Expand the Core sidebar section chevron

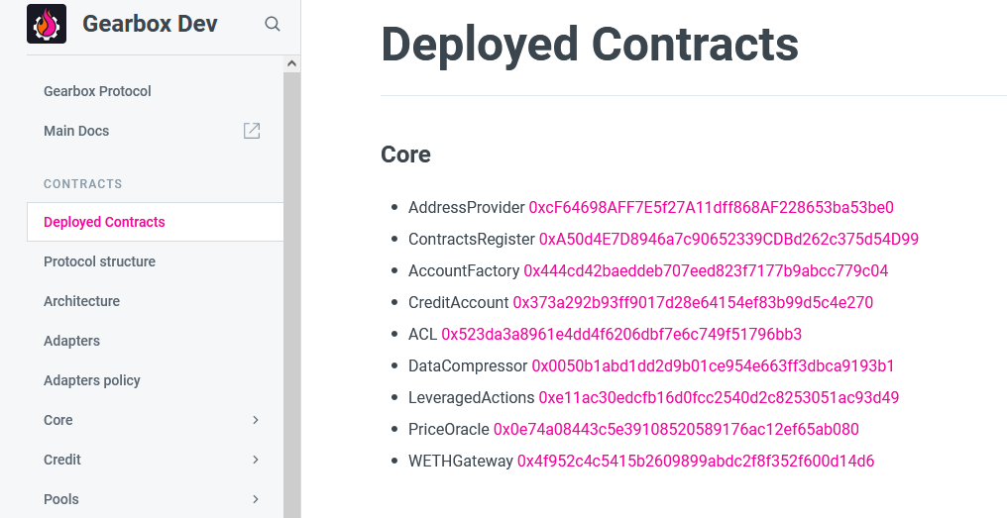click(x=256, y=420)
